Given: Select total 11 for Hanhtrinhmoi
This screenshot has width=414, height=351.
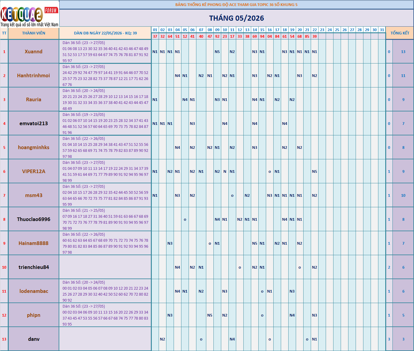Looking at the screenshot, I should (x=403, y=75).
